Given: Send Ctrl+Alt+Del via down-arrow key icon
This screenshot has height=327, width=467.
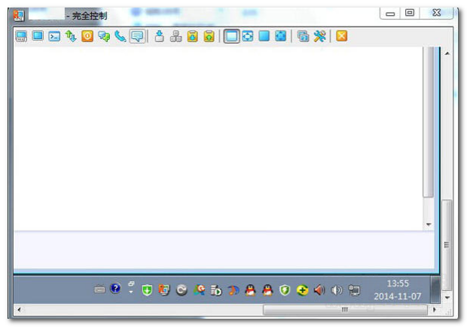Looking at the screenshot, I should pos(160,36).
